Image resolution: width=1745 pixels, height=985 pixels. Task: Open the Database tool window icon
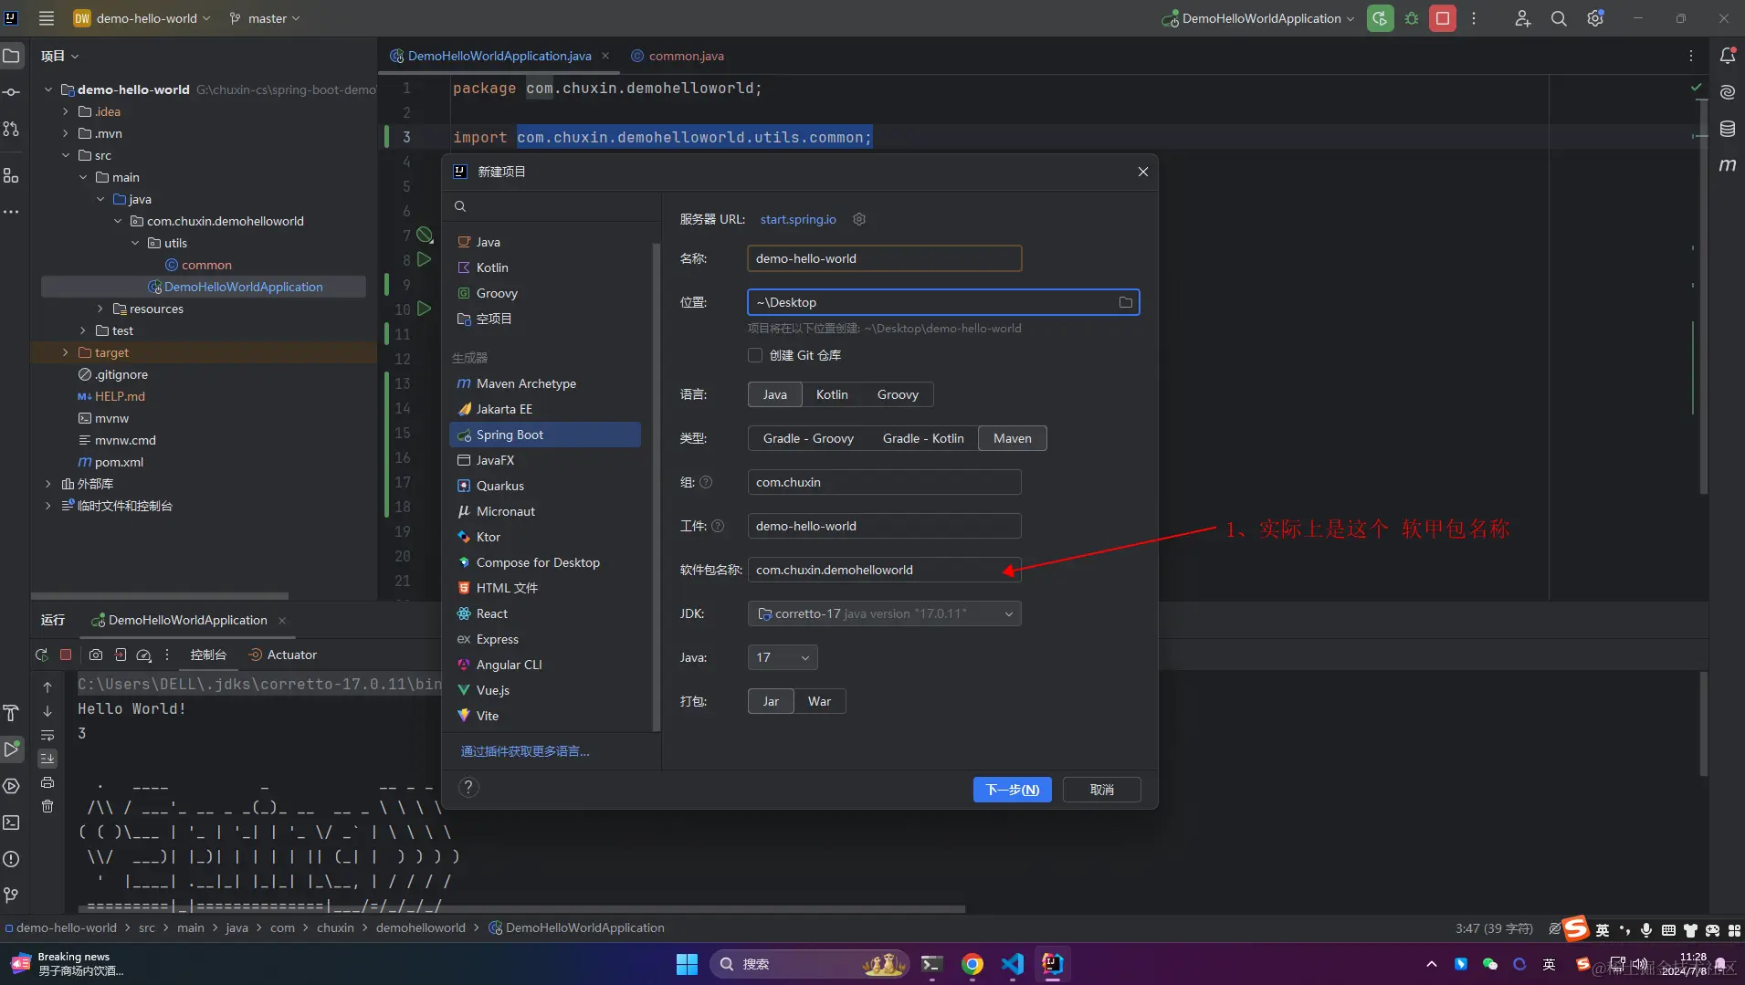pos(1728,129)
